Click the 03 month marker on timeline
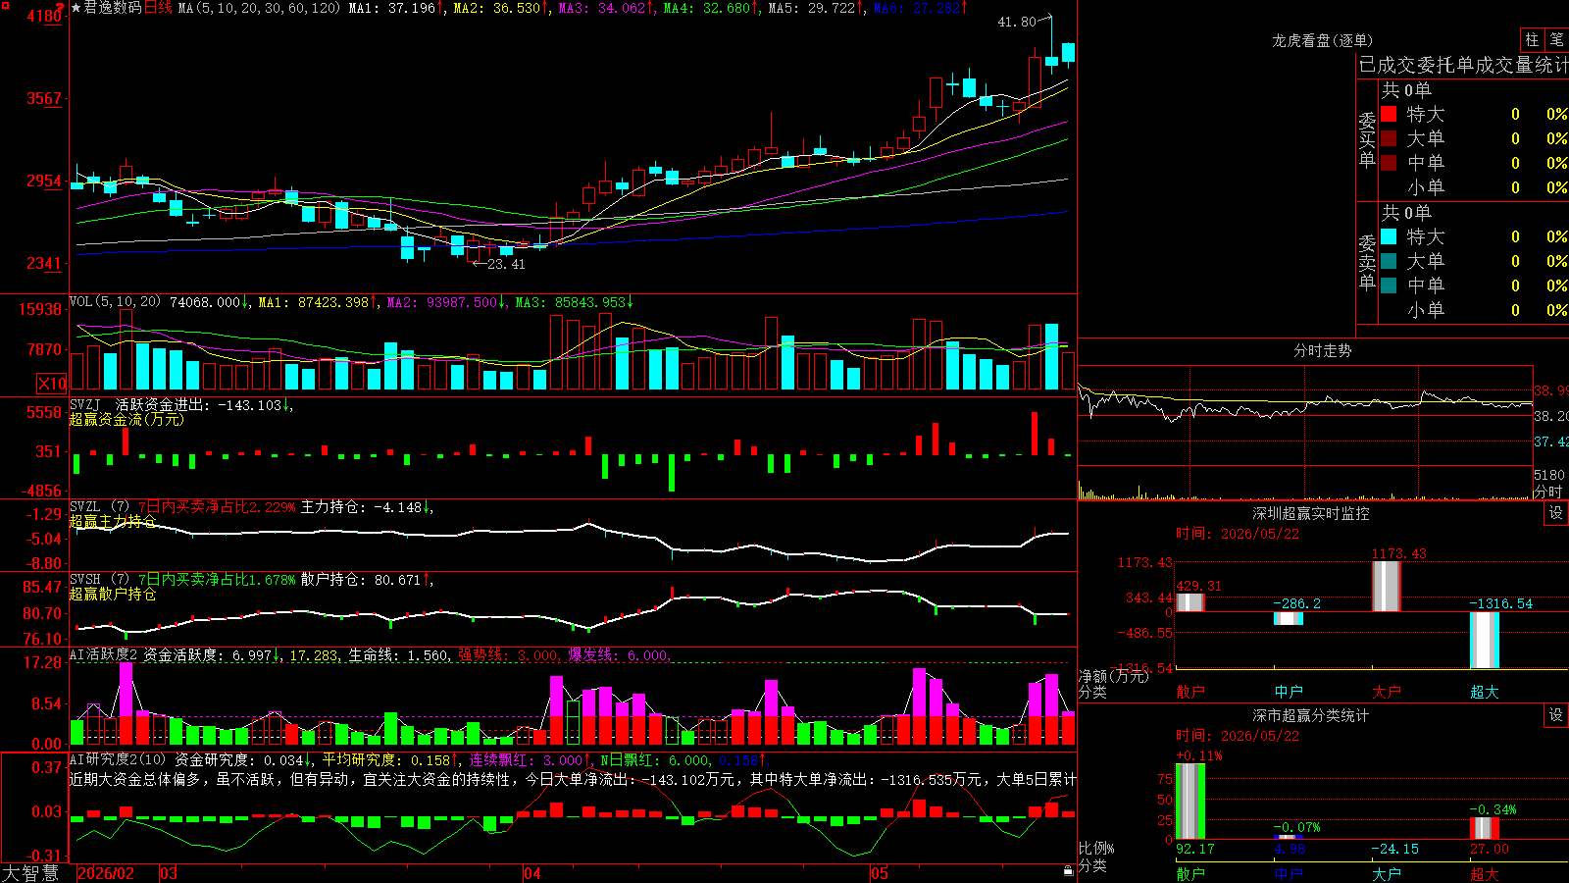 169,873
